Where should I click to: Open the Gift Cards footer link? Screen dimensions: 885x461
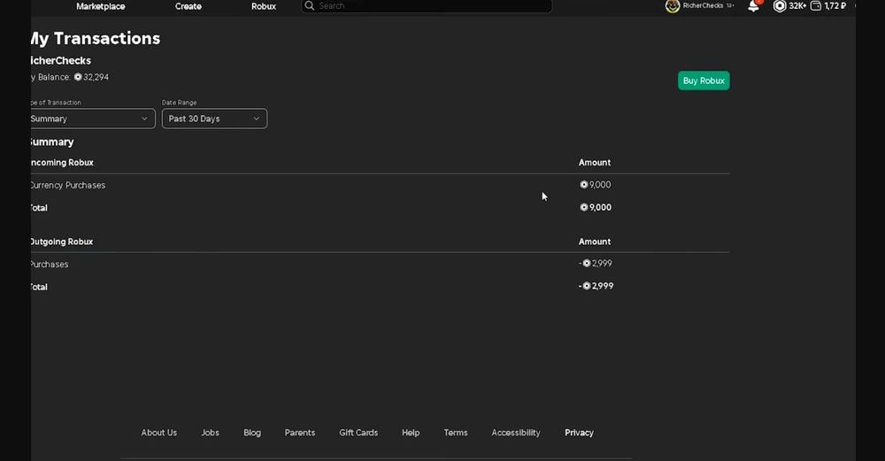tap(358, 433)
